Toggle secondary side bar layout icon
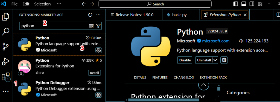280x102 pixels. (252, 4)
